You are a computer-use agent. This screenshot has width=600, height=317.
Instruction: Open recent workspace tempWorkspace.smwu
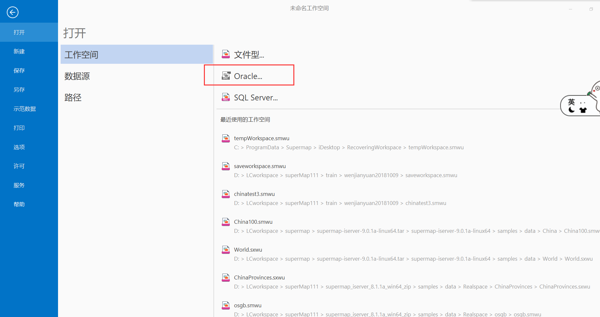tap(262, 138)
